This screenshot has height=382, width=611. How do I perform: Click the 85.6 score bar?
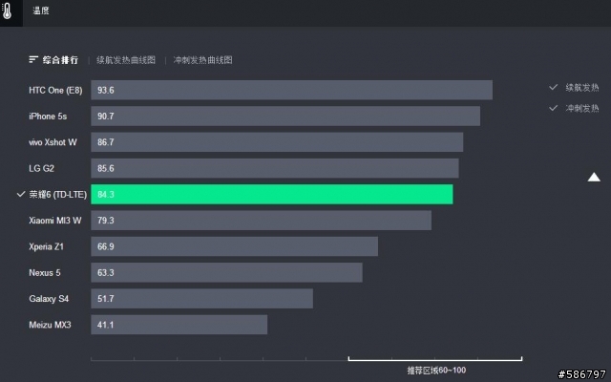pos(275,168)
